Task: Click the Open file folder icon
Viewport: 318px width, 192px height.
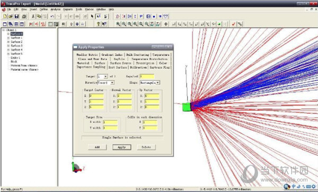Action: point(11,16)
